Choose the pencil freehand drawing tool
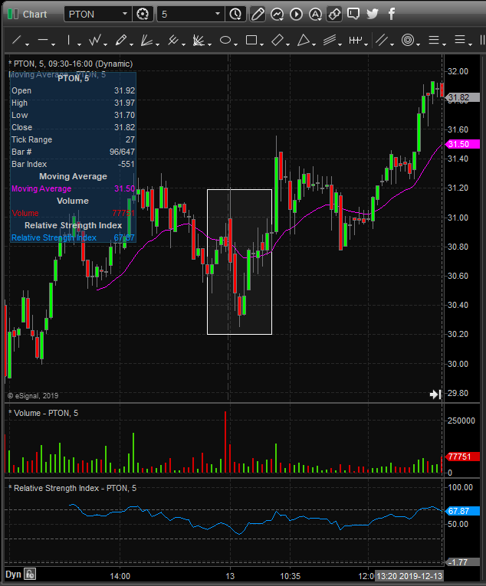The width and height of the screenshot is (486, 586). click(120, 40)
